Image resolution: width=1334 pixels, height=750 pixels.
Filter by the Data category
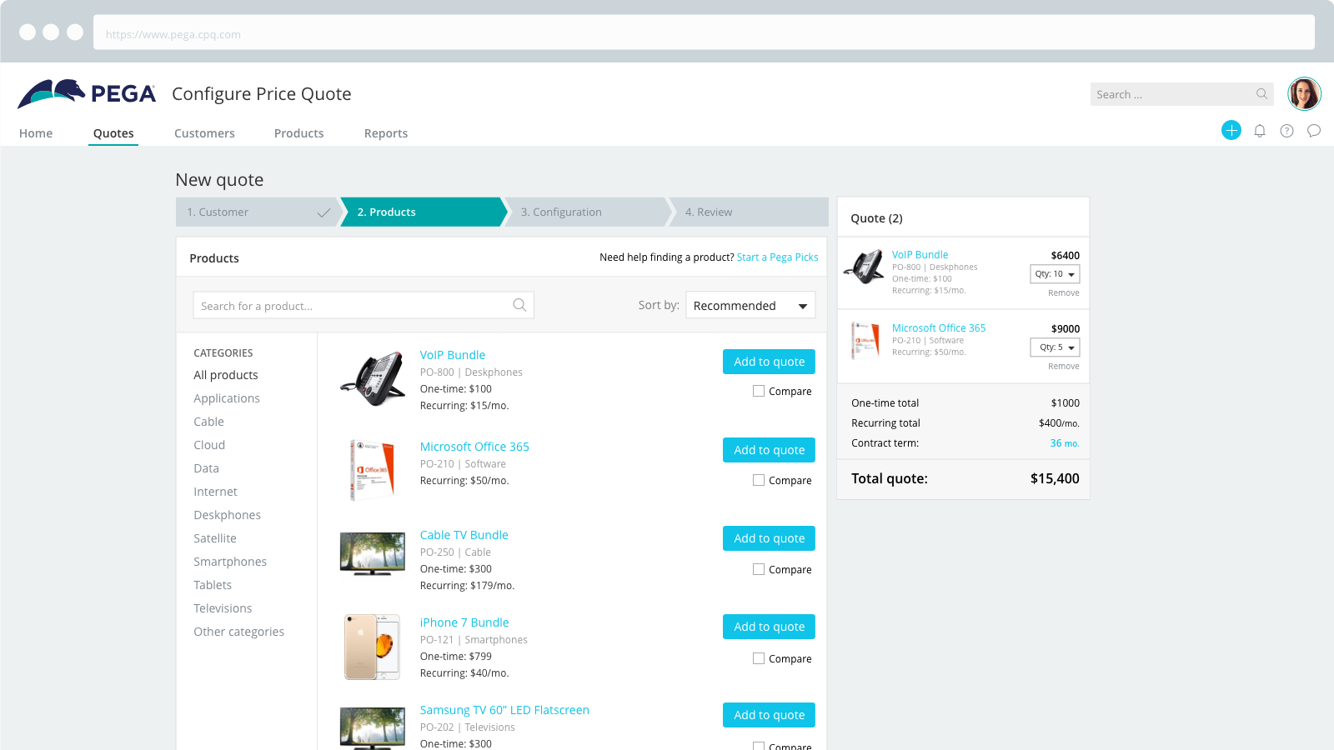coord(206,468)
